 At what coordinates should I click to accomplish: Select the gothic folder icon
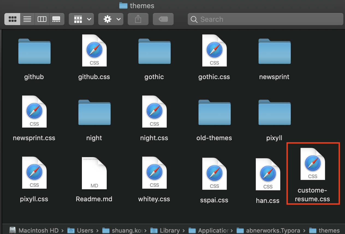coord(154,51)
